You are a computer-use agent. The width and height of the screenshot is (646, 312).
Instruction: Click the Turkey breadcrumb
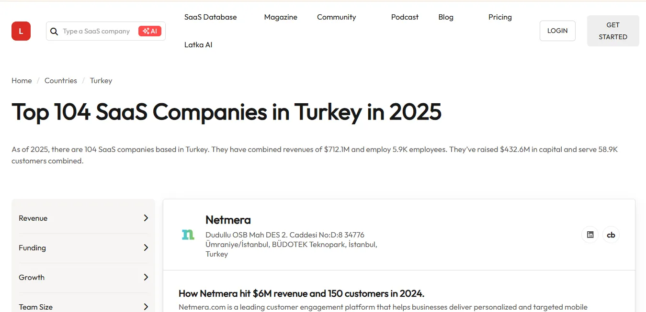[101, 80]
